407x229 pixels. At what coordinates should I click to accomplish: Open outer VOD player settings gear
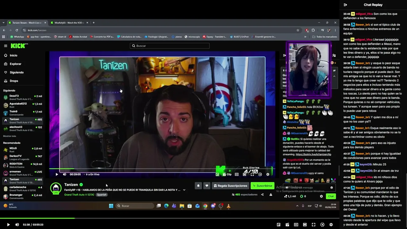click(x=331, y=225)
